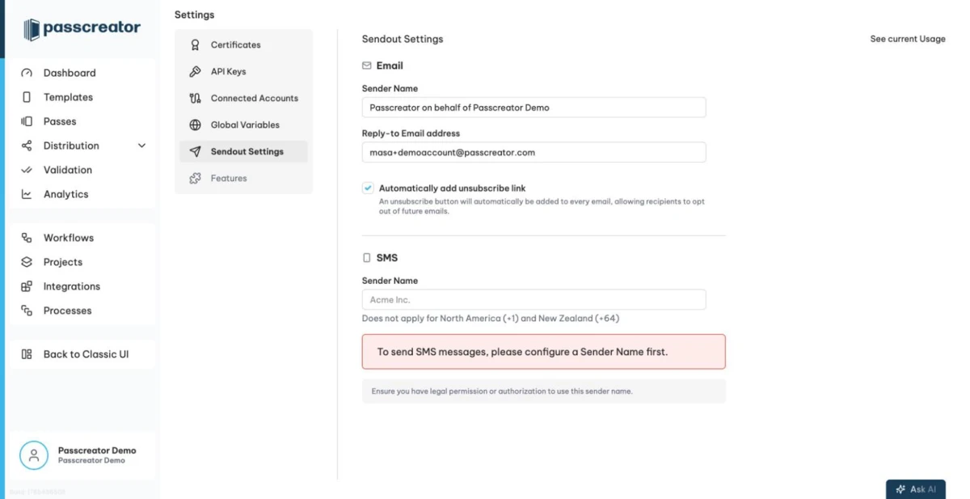Click the Dashboard gauge icon
The height and width of the screenshot is (499, 970).
27,73
